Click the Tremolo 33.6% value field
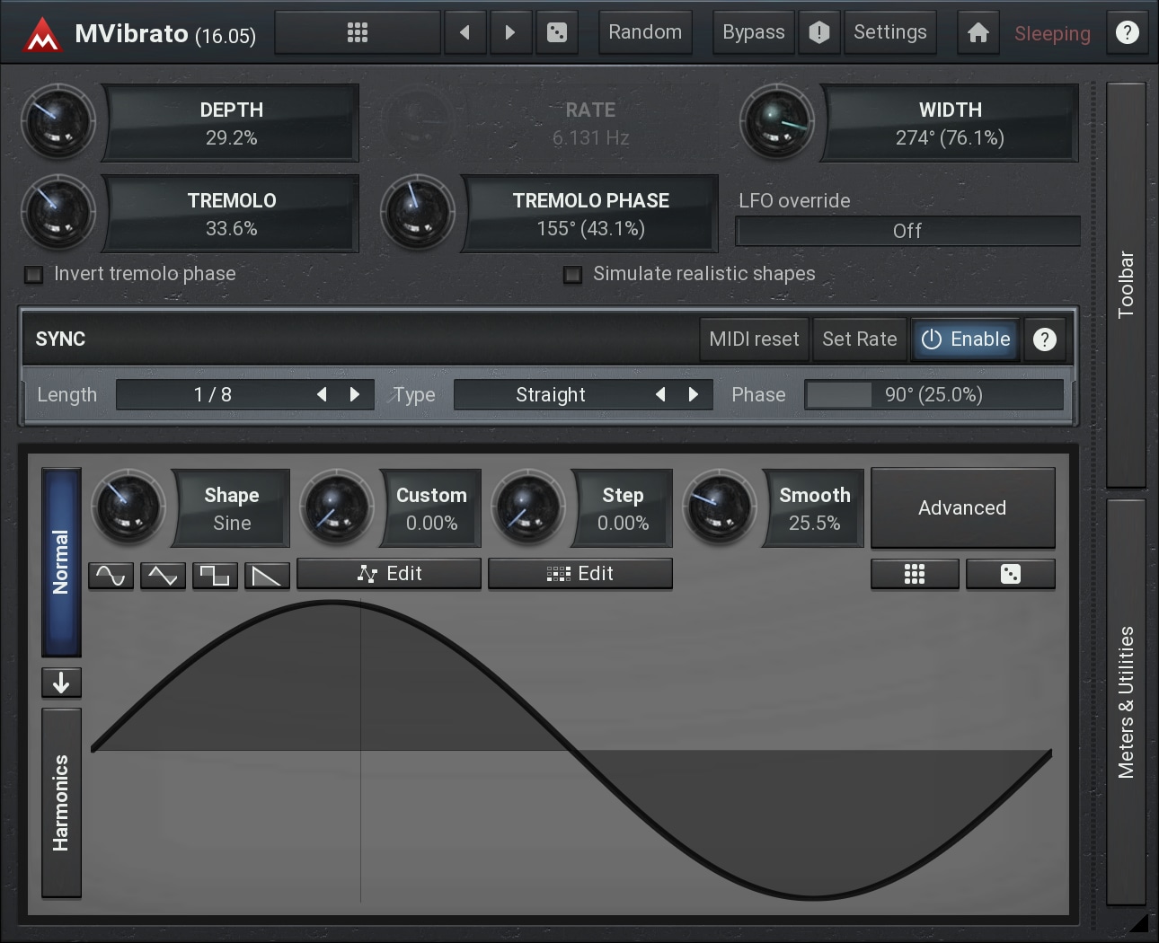The height and width of the screenshot is (943, 1159). coord(232,214)
